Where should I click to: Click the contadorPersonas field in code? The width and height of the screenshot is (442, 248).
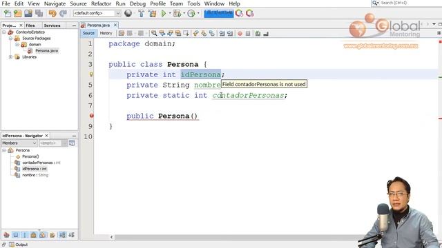coord(248,95)
